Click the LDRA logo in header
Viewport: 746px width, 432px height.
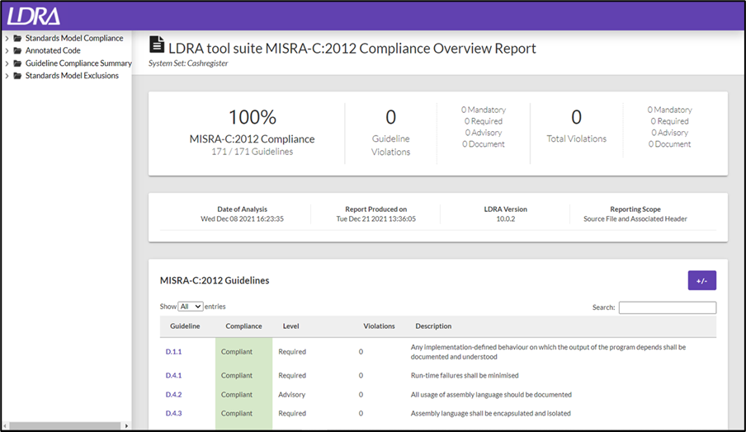click(x=34, y=16)
